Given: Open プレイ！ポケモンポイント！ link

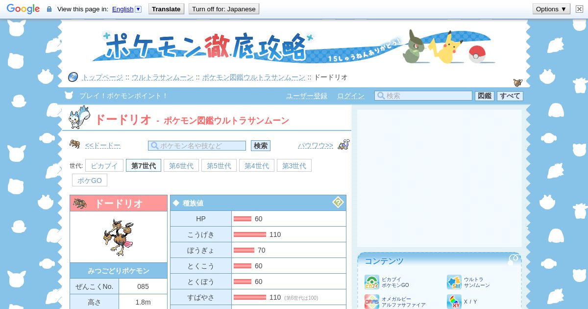Looking at the screenshot, I should tap(123, 96).
